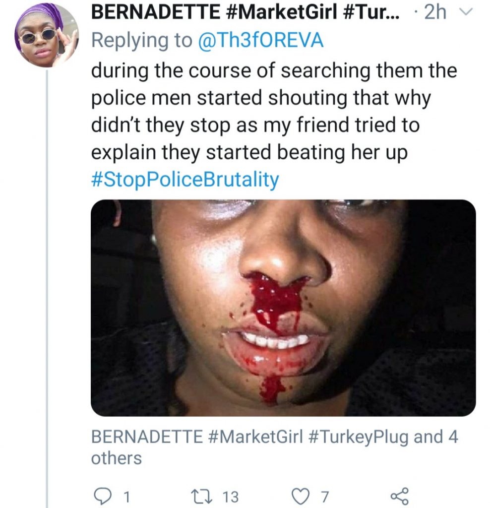
Task: Open the attached photo in the tweet
Action: point(283,308)
